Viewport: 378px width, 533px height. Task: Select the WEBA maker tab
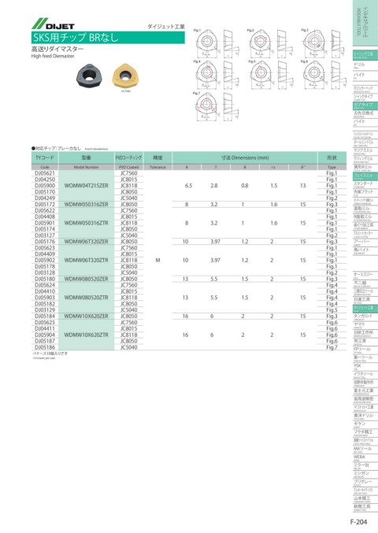365,457
